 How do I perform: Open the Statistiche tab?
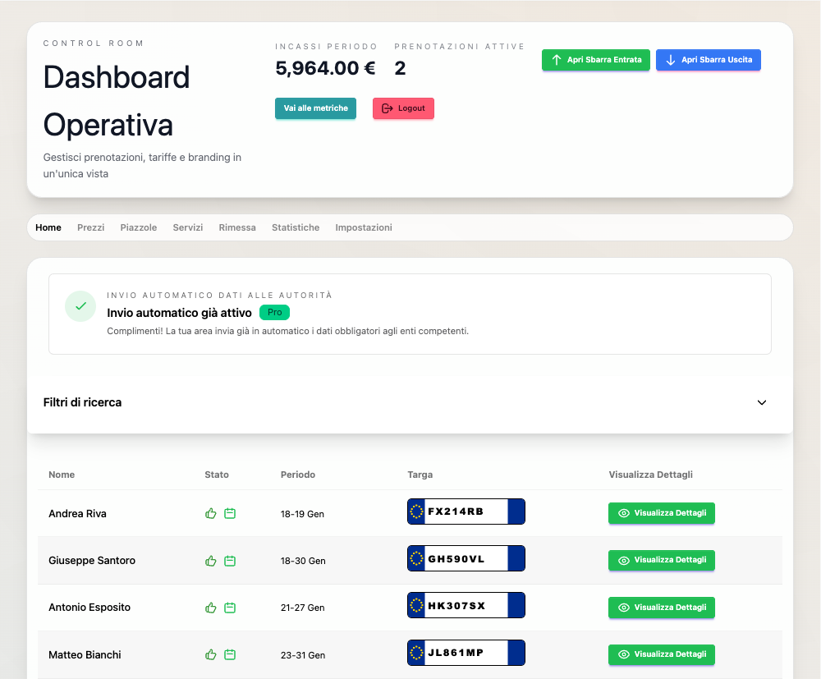[296, 227]
